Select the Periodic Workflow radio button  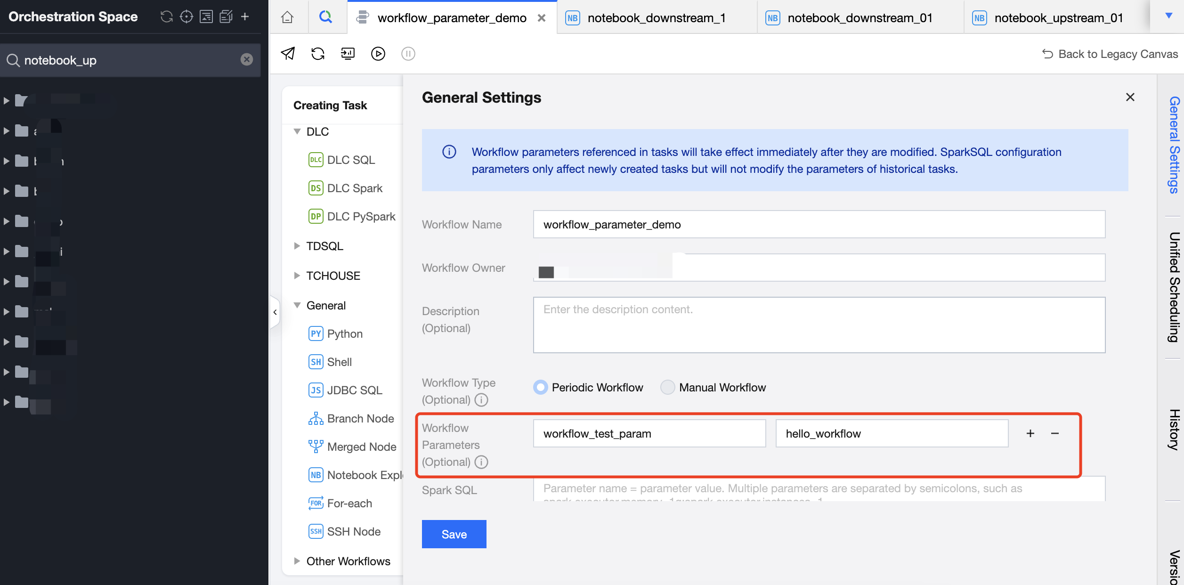point(541,387)
